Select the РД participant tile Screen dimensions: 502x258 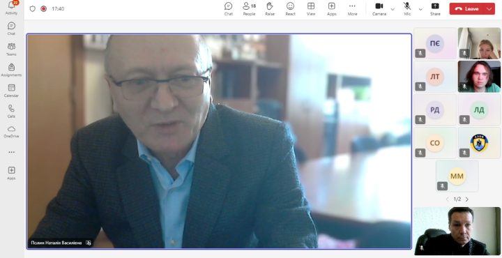tap(435, 109)
